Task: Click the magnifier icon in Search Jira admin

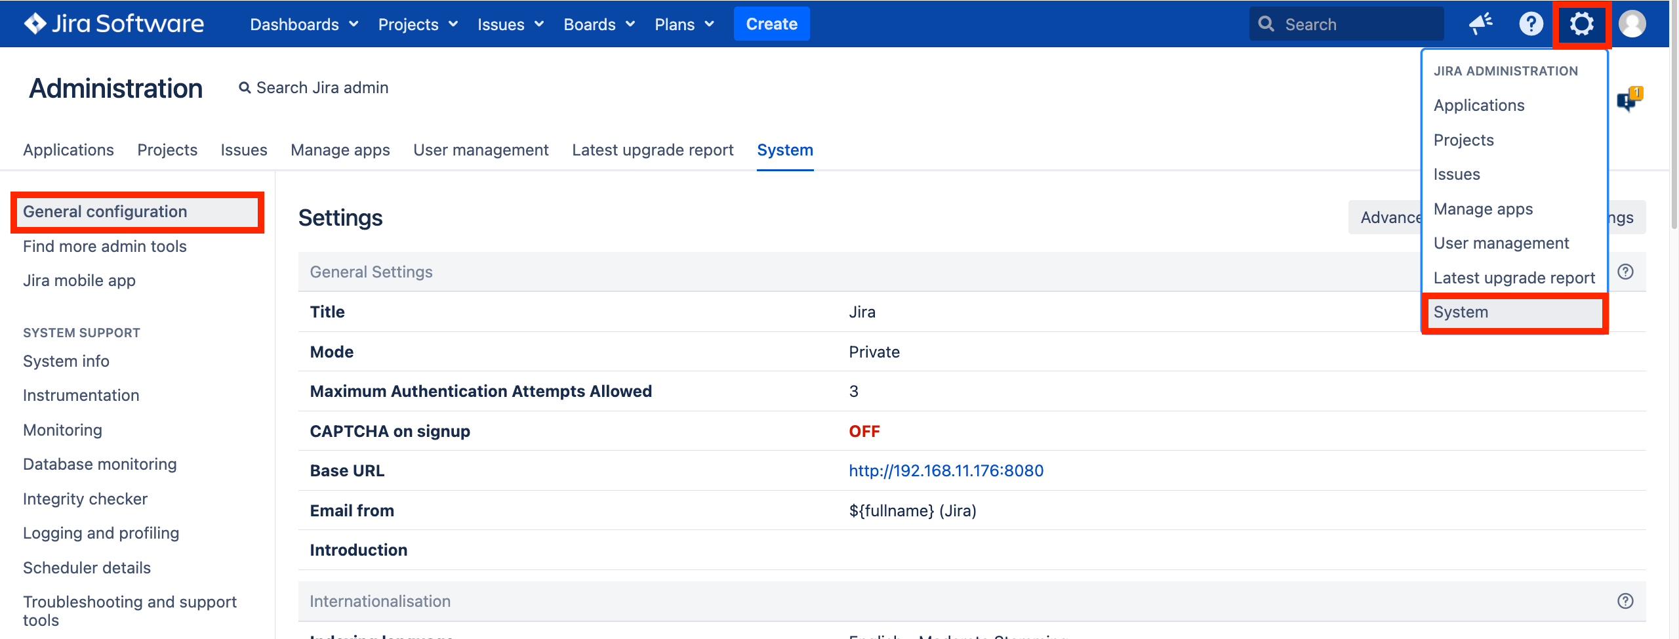Action: [x=245, y=88]
